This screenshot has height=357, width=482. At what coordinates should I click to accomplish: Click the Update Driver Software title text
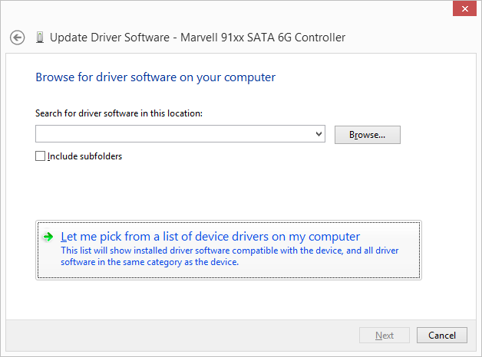(110, 38)
